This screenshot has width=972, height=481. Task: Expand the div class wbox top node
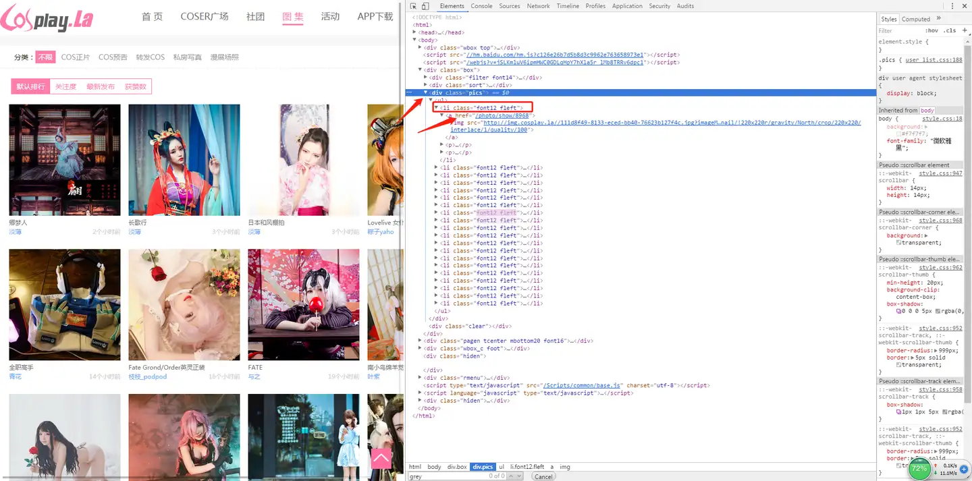(x=421, y=48)
